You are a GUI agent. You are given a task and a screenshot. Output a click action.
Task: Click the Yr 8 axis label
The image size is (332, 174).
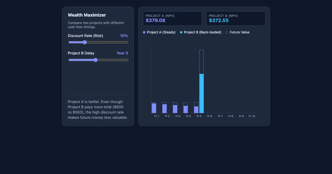[230, 116]
